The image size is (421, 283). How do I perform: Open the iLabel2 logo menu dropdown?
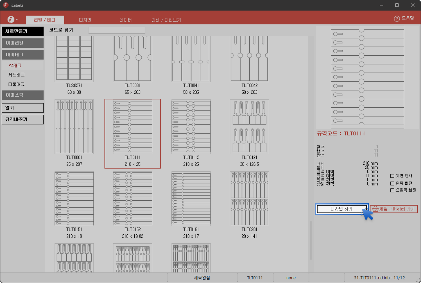tap(12, 20)
